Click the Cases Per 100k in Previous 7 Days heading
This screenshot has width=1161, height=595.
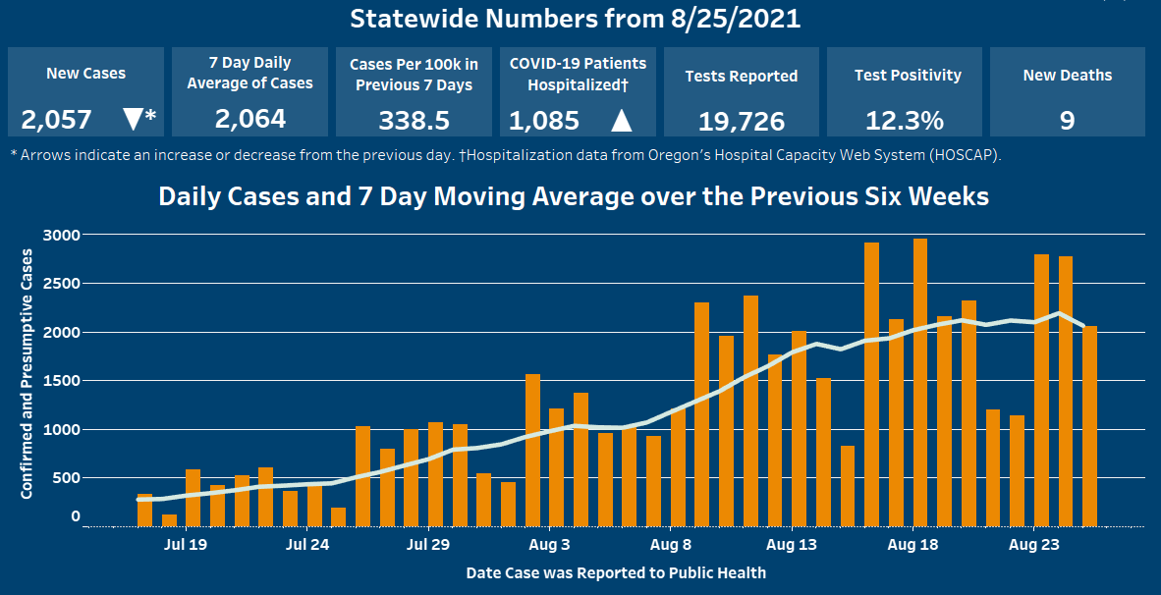tap(414, 74)
